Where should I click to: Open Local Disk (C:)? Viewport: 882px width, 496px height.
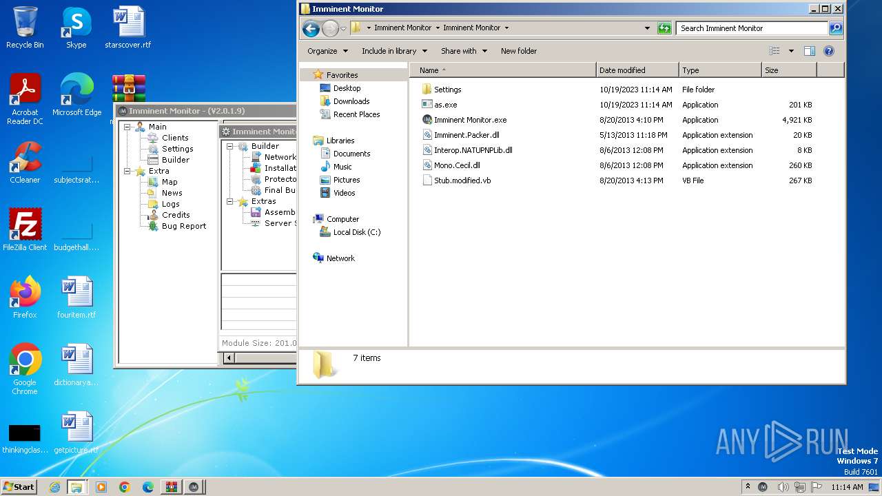coord(356,232)
